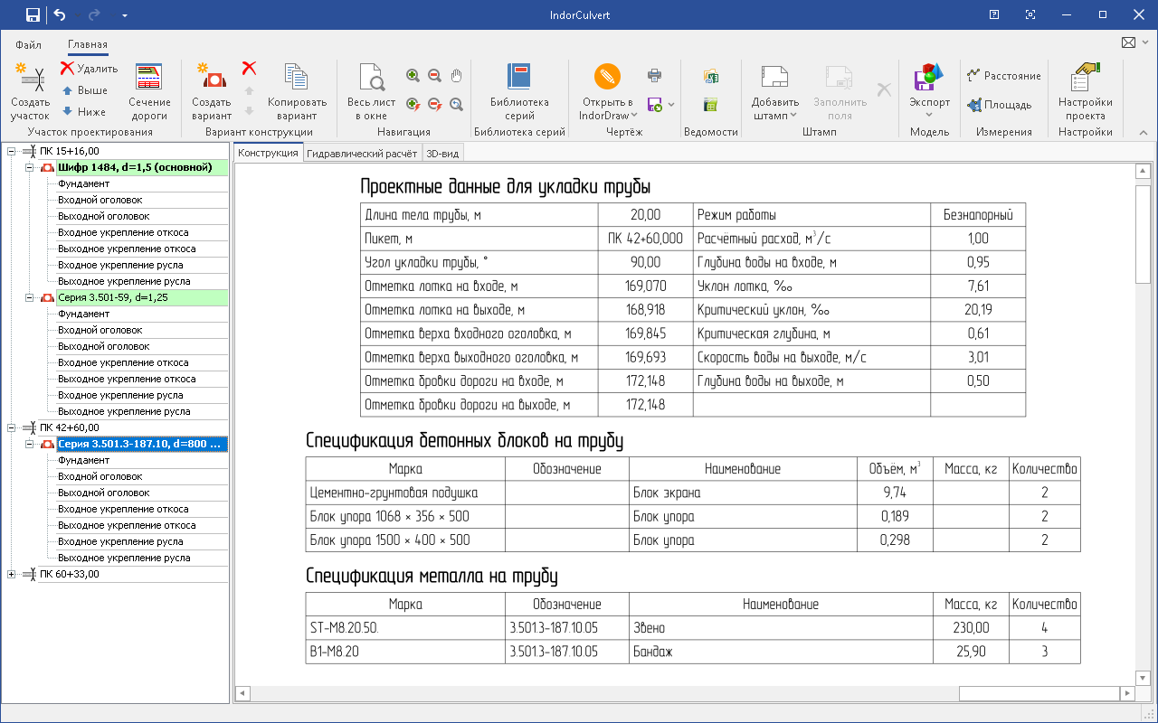1158x723 pixels.
Task: Expand the ПК 60+33,00 tree node
Action: 11,574
